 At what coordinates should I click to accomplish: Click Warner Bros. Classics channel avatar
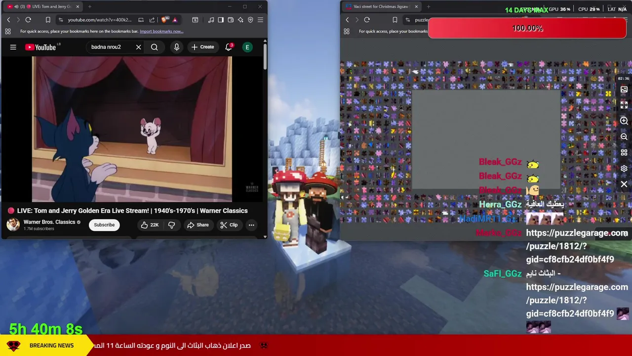[x=13, y=224]
